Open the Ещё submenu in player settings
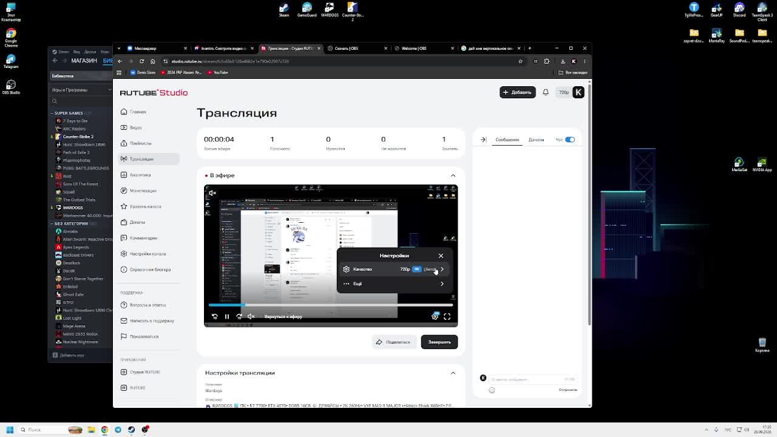Viewport: 777px width, 437px height. click(395, 283)
